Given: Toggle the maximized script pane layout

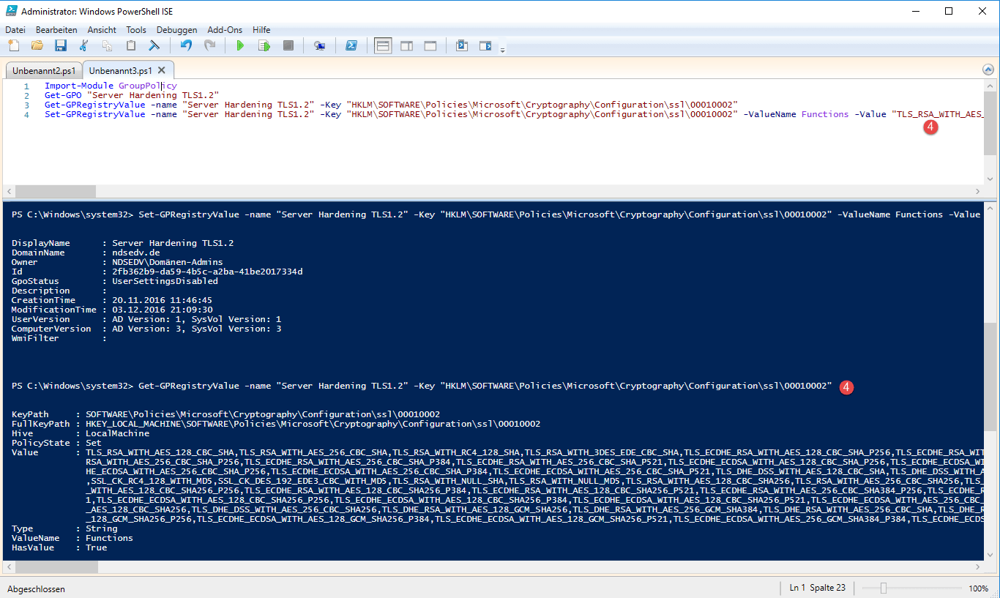Looking at the screenshot, I should 430,46.
